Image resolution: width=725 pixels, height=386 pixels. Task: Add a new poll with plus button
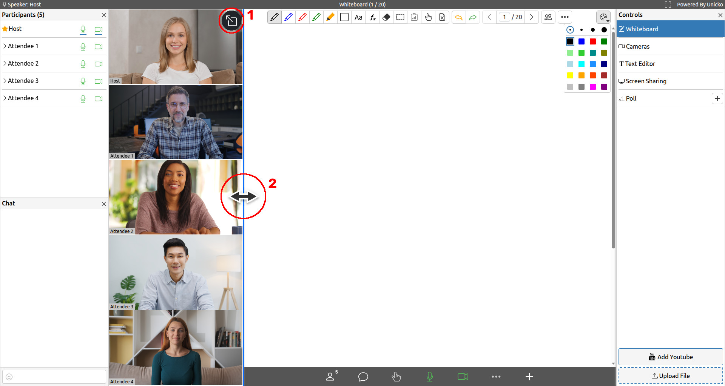point(717,98)
